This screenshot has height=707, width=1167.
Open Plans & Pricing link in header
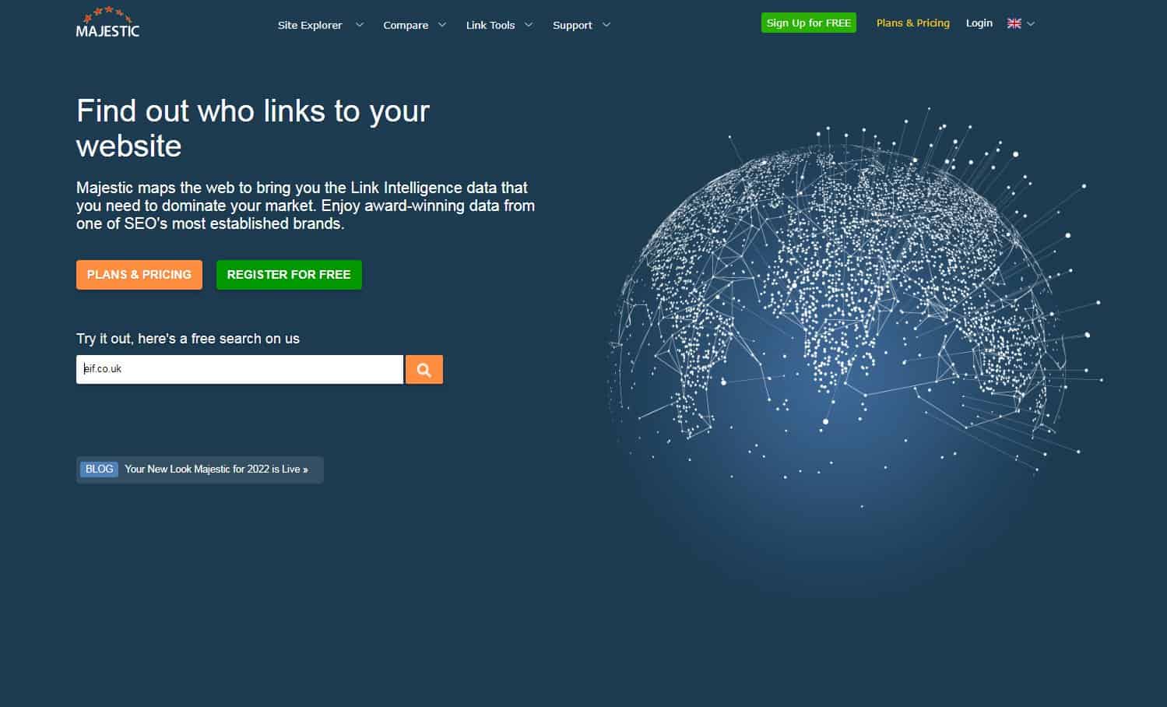click(x=913, y=23)
